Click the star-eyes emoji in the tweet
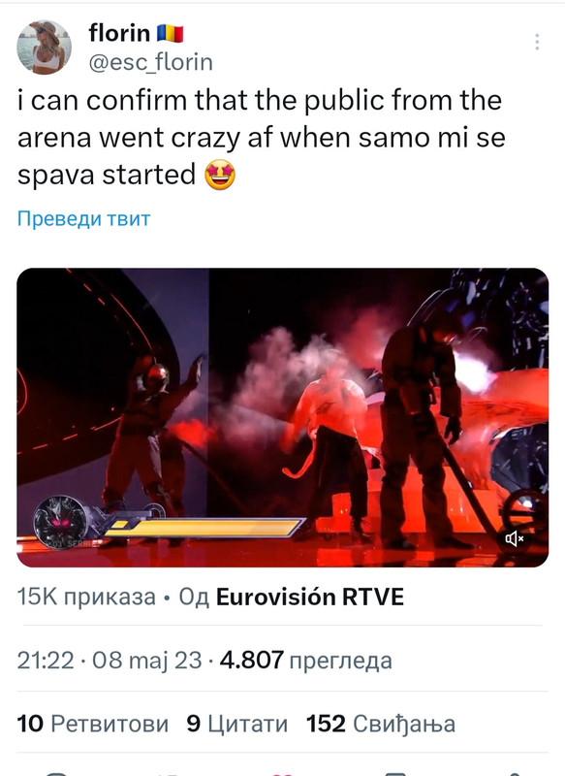Screen dimensions: 565x776 point(220,176)
